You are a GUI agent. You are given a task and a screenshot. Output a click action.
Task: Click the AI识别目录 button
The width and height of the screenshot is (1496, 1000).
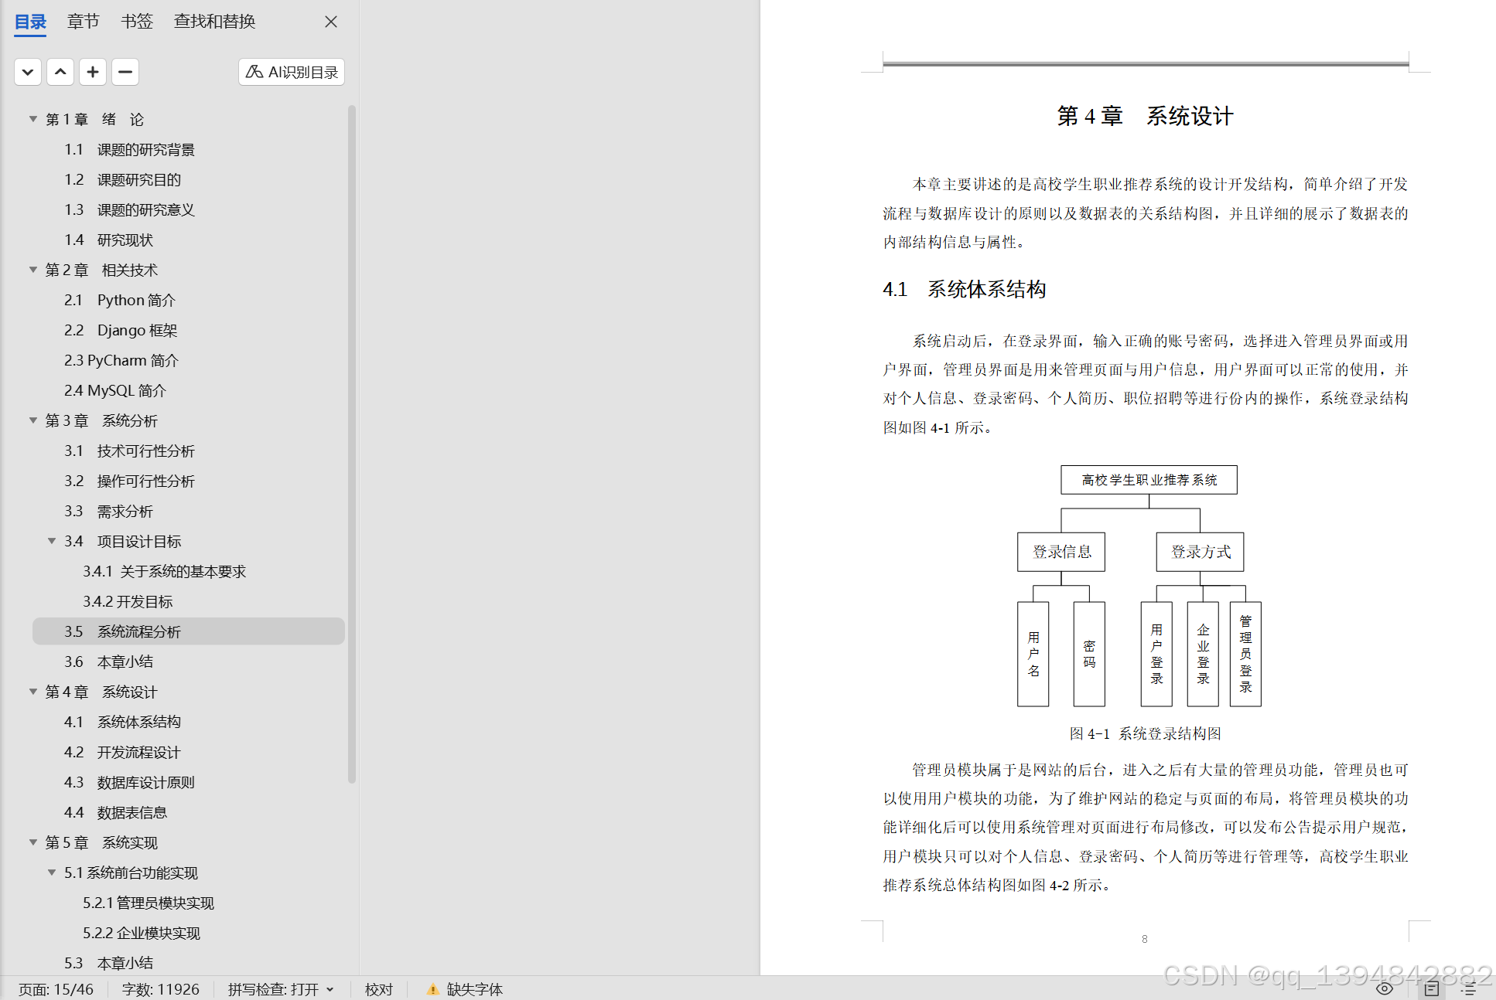292,72
